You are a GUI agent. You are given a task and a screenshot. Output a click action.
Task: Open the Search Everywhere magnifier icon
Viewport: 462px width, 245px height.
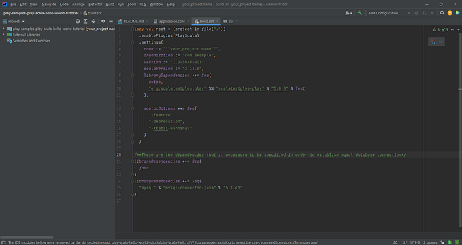442,13
